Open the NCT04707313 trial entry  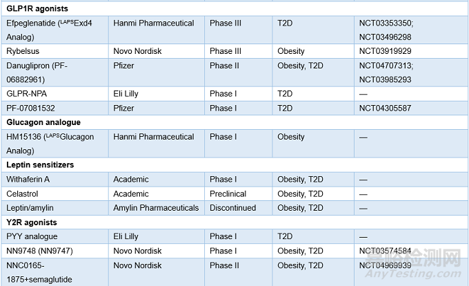click(x=388, y=66)
